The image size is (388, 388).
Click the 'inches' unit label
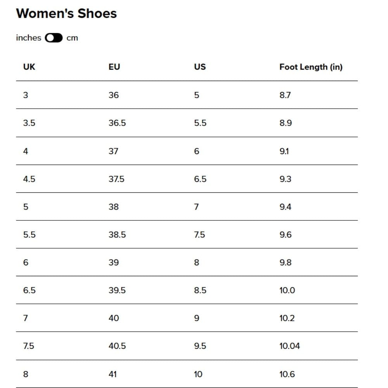28,38
